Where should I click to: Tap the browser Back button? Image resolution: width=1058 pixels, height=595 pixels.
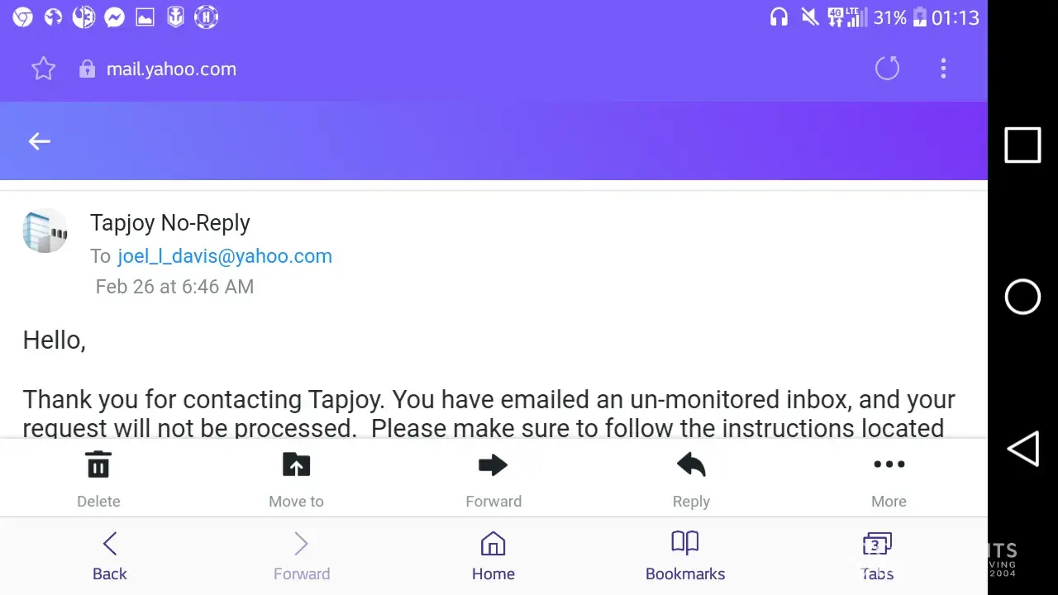pos(110,555)
